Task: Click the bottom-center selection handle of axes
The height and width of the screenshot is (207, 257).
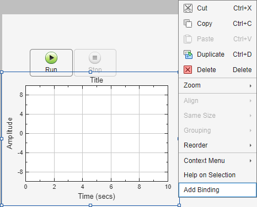Action: tap(90, 205)
